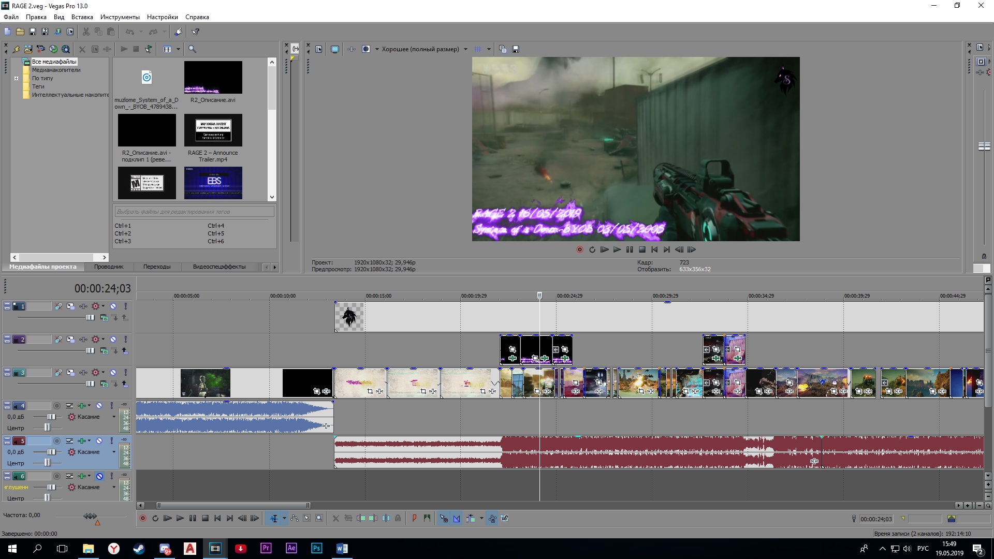Open Track FX icon on track 2
The height and width of the screenshot is (559, 994).
point(83,340)
